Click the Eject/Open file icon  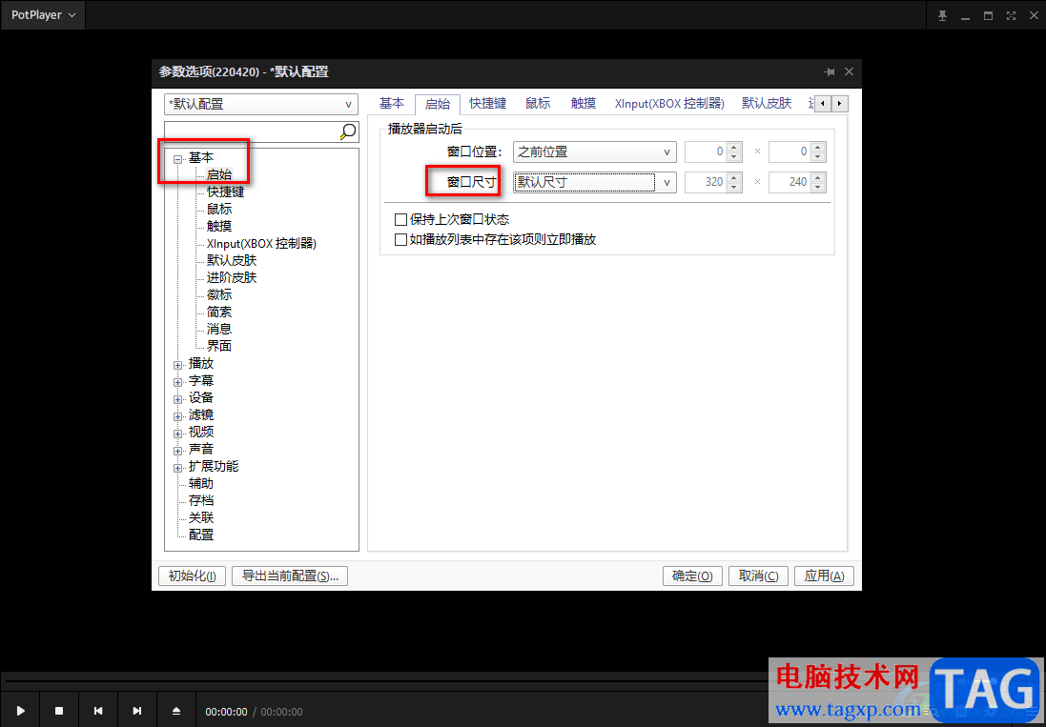coord(176,711)
